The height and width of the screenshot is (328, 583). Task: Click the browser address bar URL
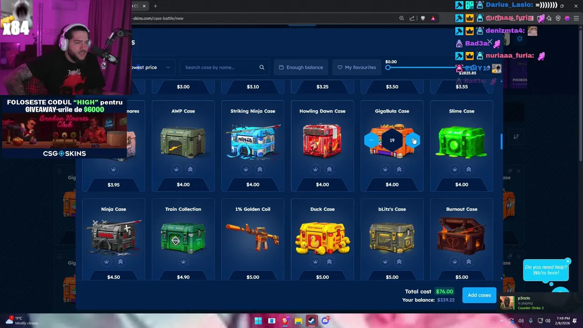(158, 18)
